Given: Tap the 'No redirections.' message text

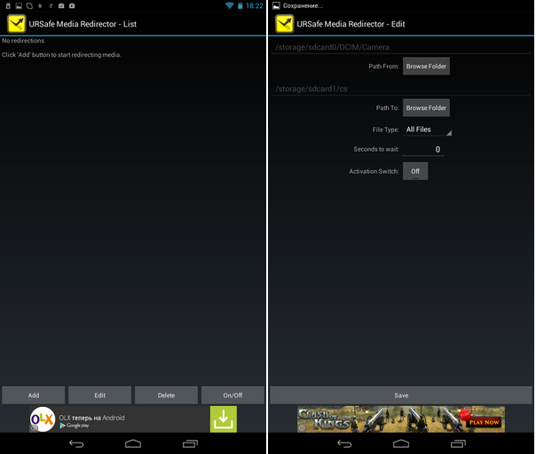Looking at the screenshot, I should 24,41.
